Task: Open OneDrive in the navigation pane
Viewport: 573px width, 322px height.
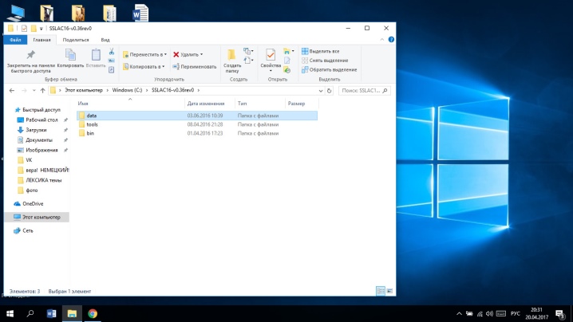Action: (x=29, y=204)
